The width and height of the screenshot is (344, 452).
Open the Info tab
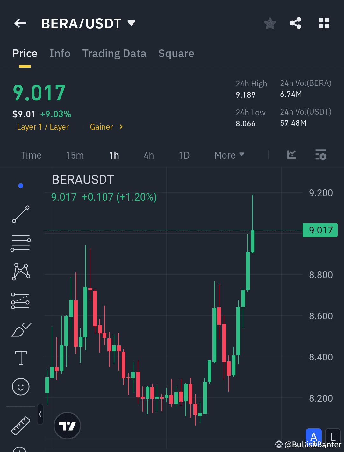(60, 53)
